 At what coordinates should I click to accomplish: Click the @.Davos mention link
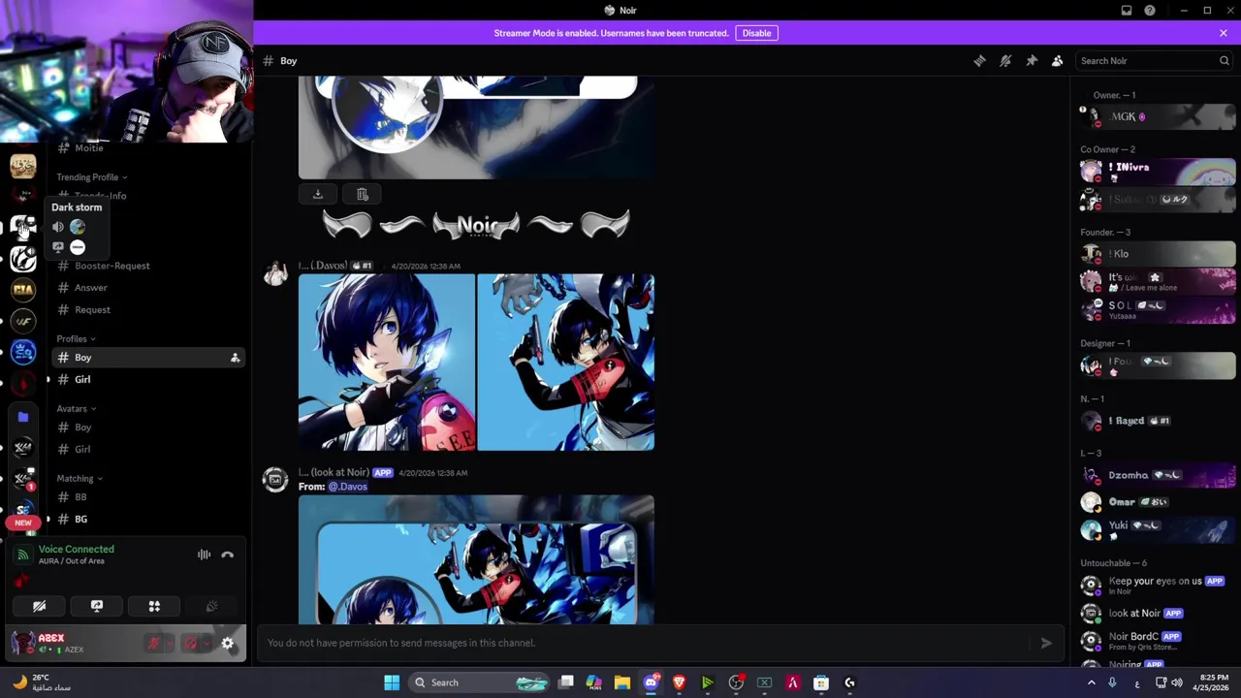tap(347, 487)
